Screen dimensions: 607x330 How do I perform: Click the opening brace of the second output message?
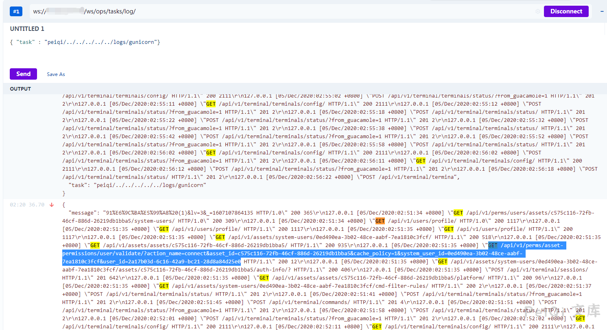[x=64, y=205]
